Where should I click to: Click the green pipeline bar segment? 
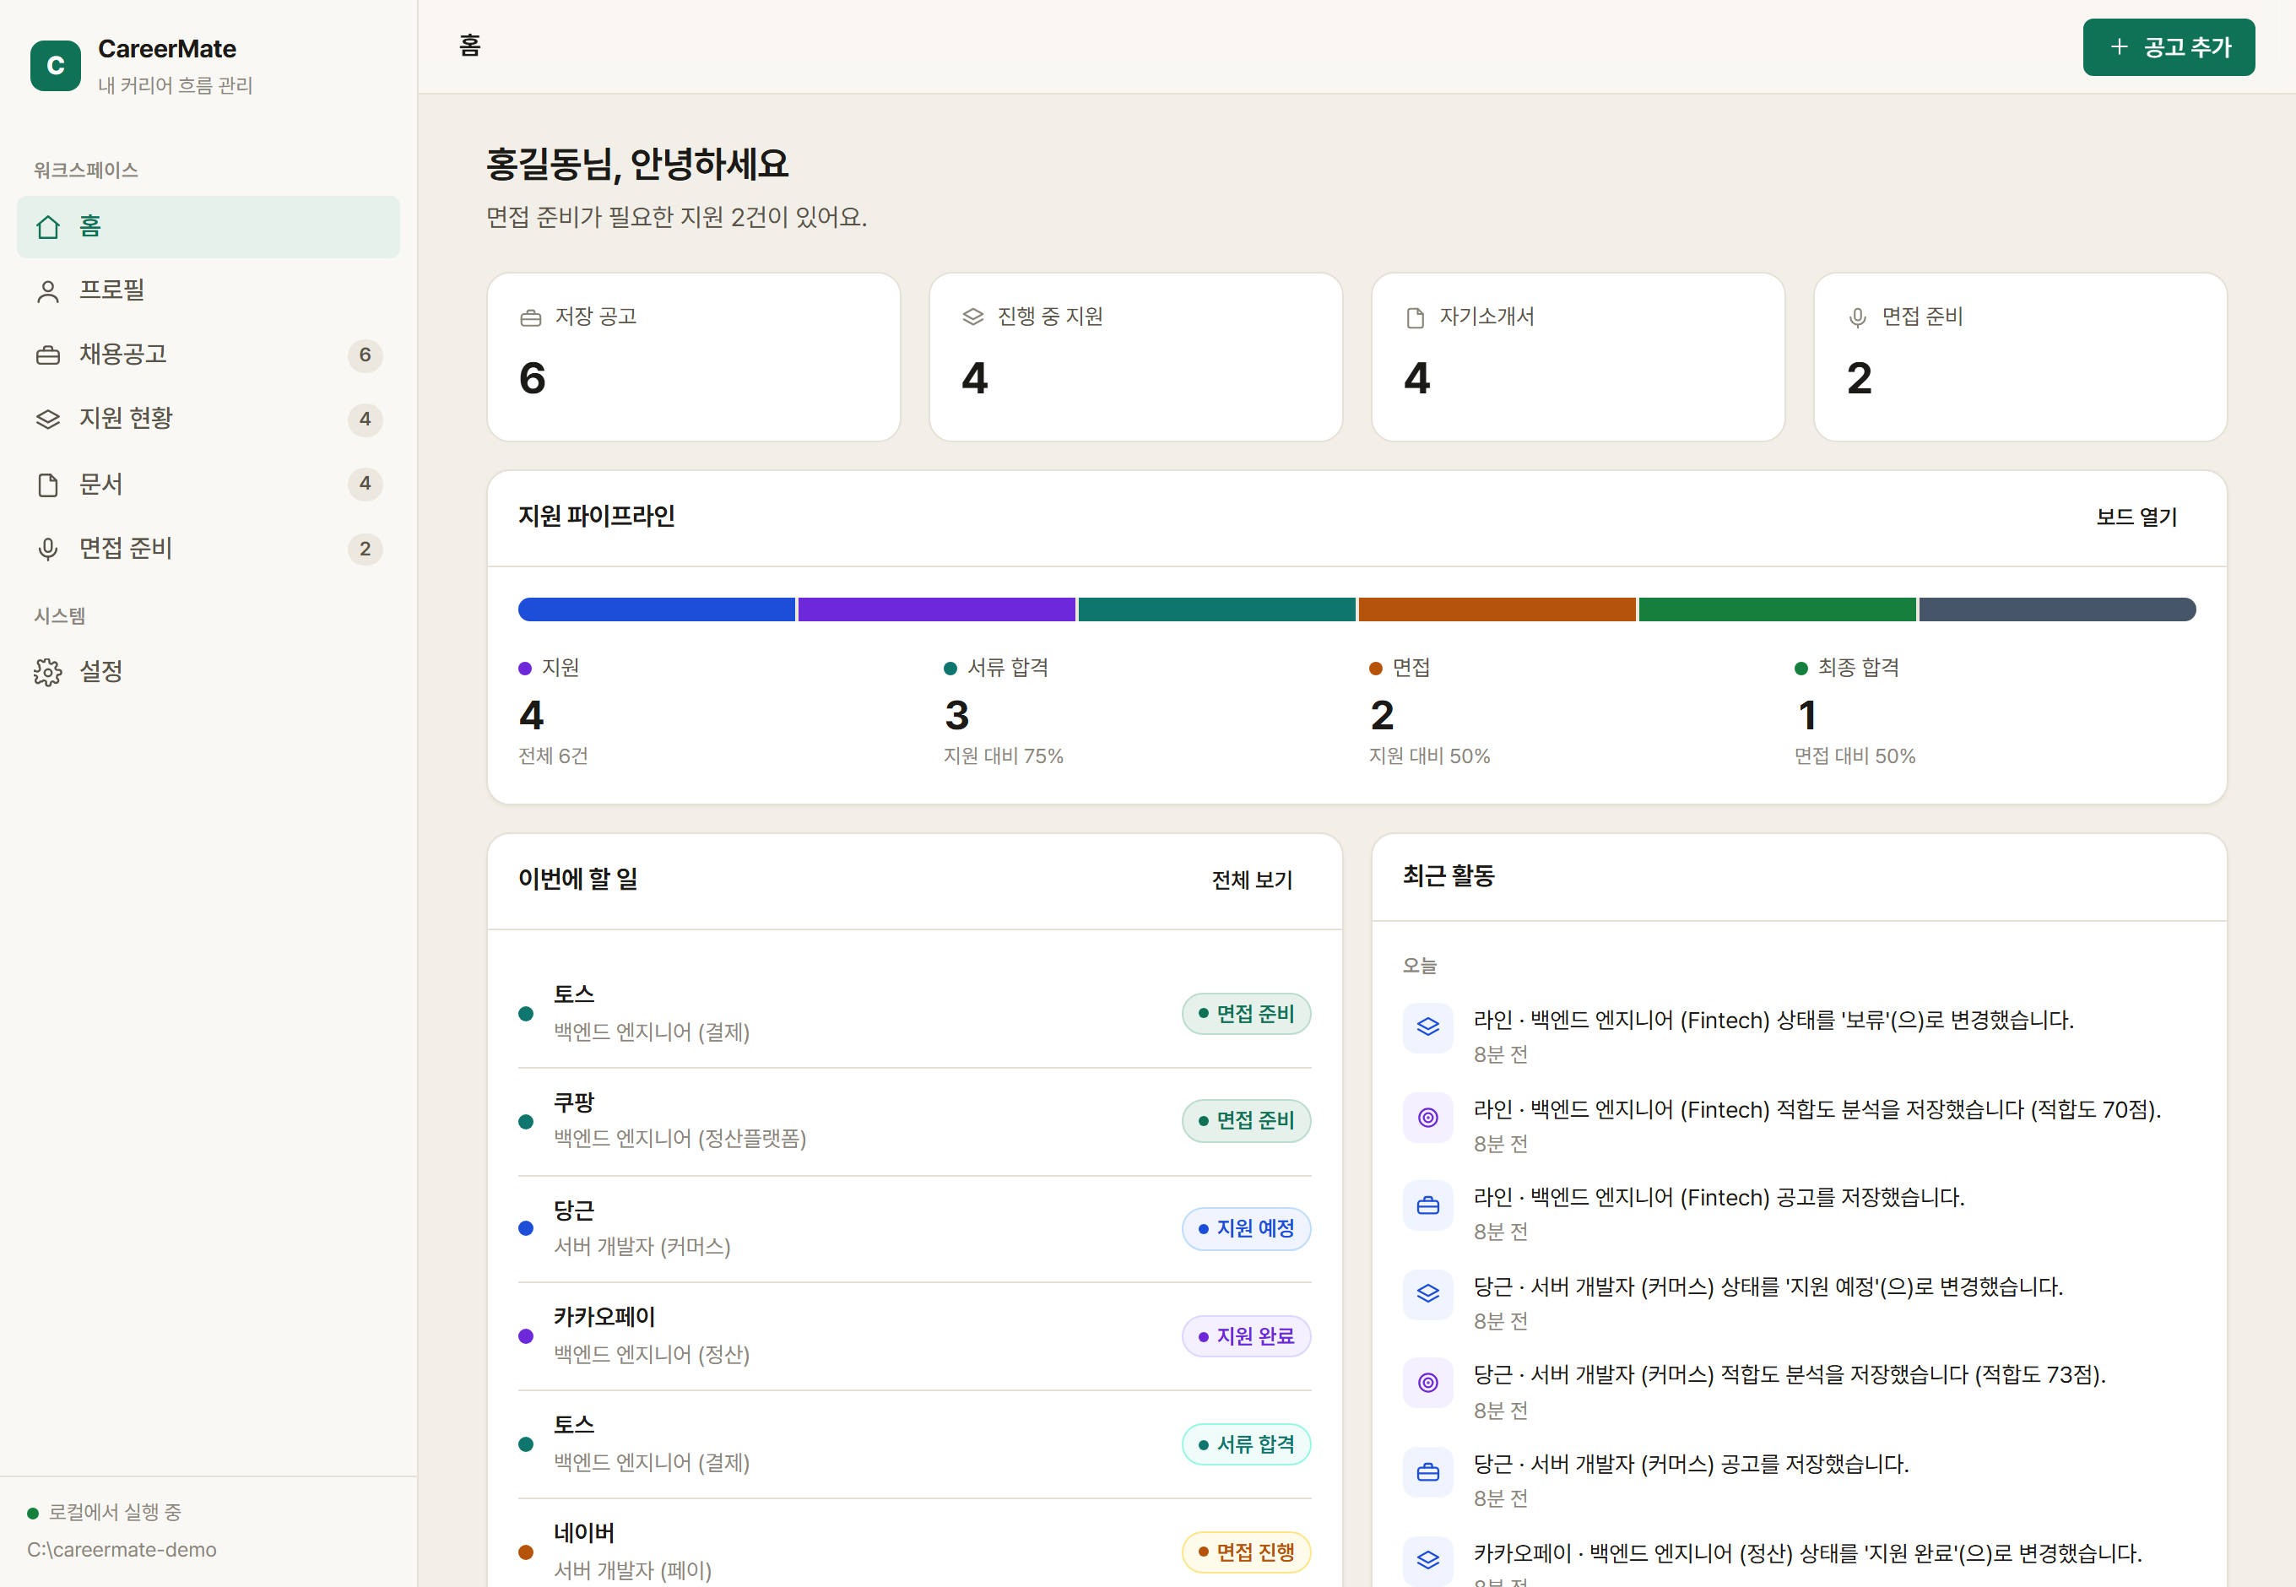click(1777, 609)
